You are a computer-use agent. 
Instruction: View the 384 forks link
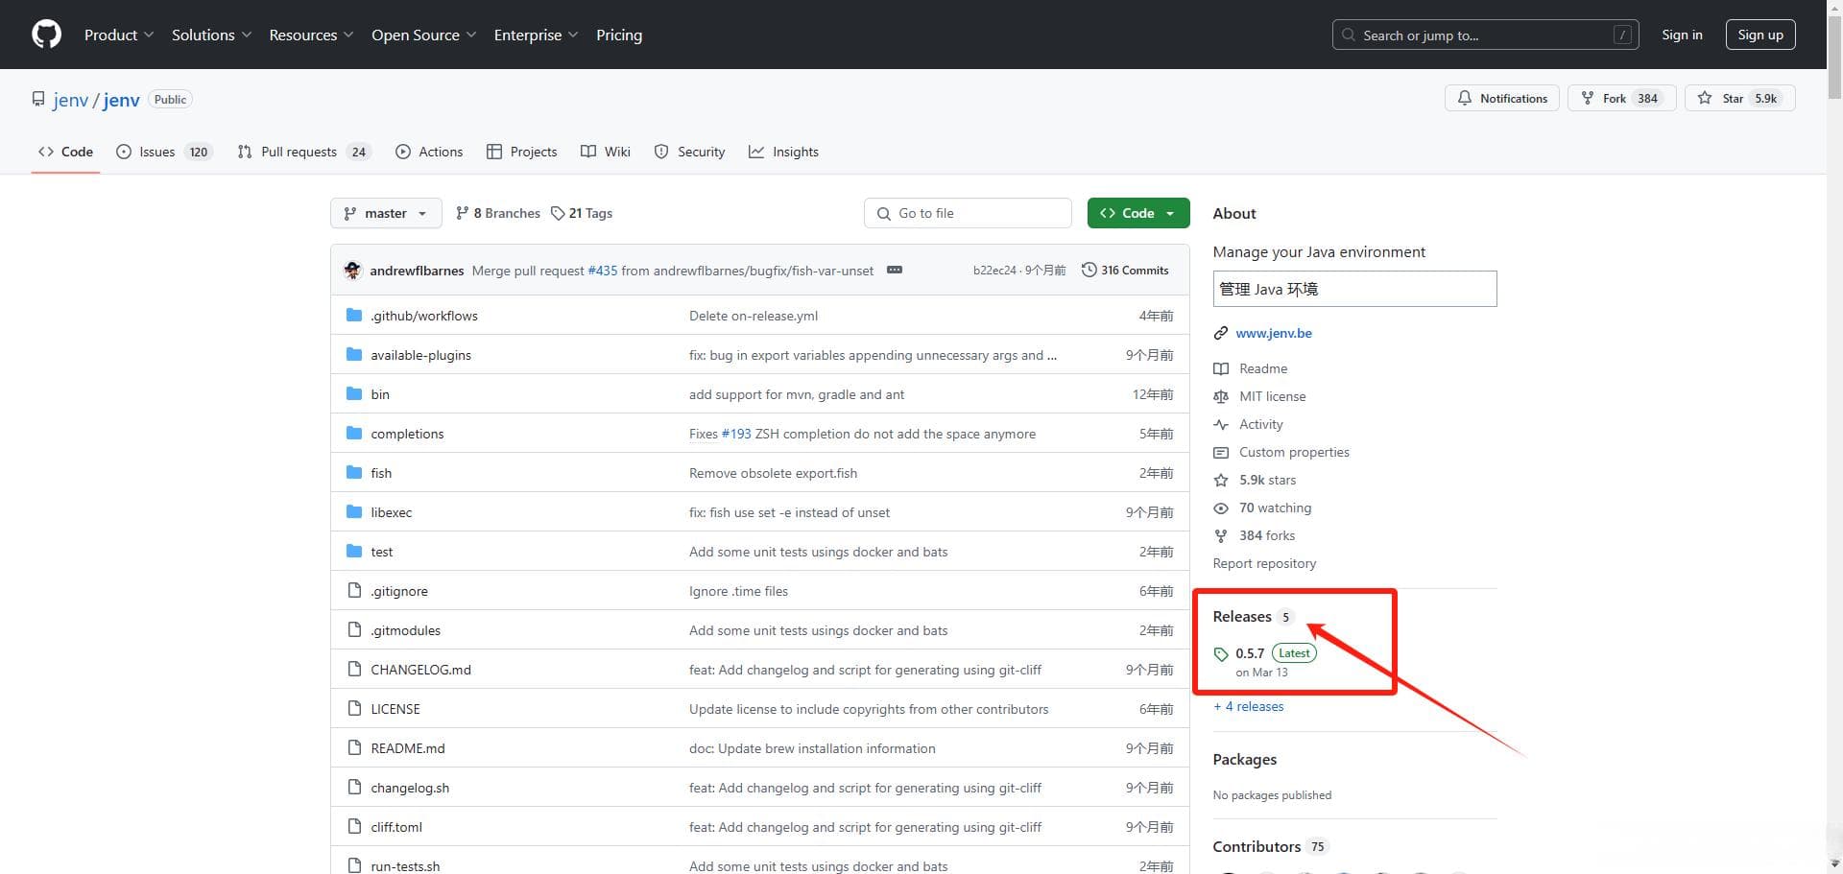1267,535
